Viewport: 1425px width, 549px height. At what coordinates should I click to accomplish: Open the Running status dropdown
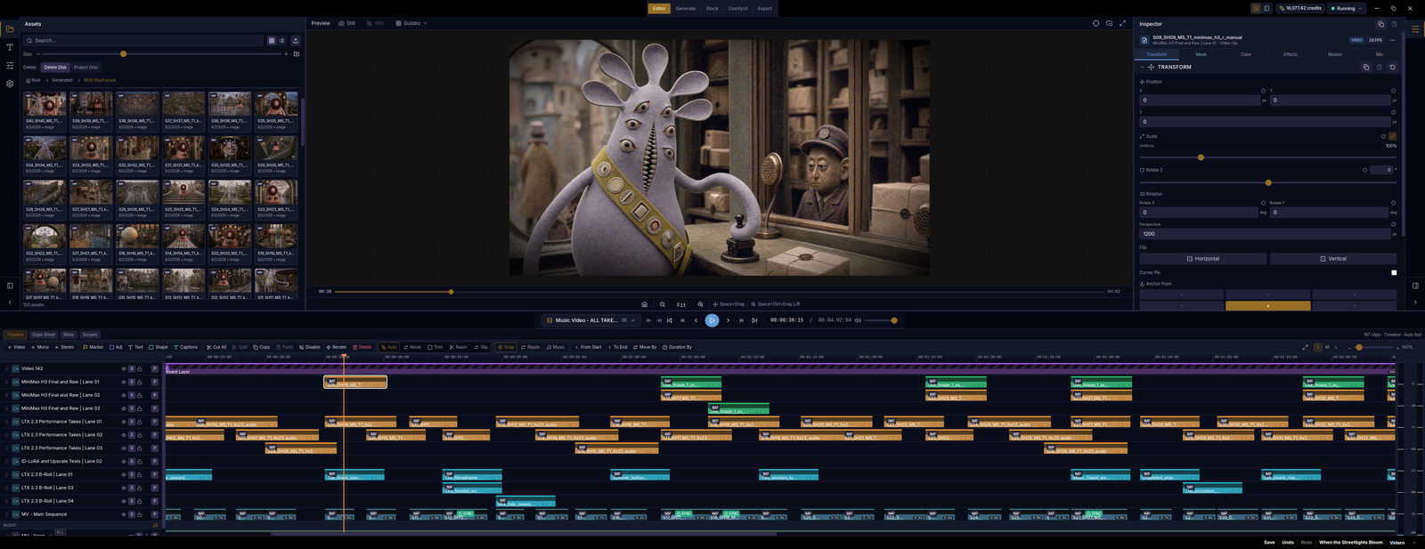(1346, 8)
